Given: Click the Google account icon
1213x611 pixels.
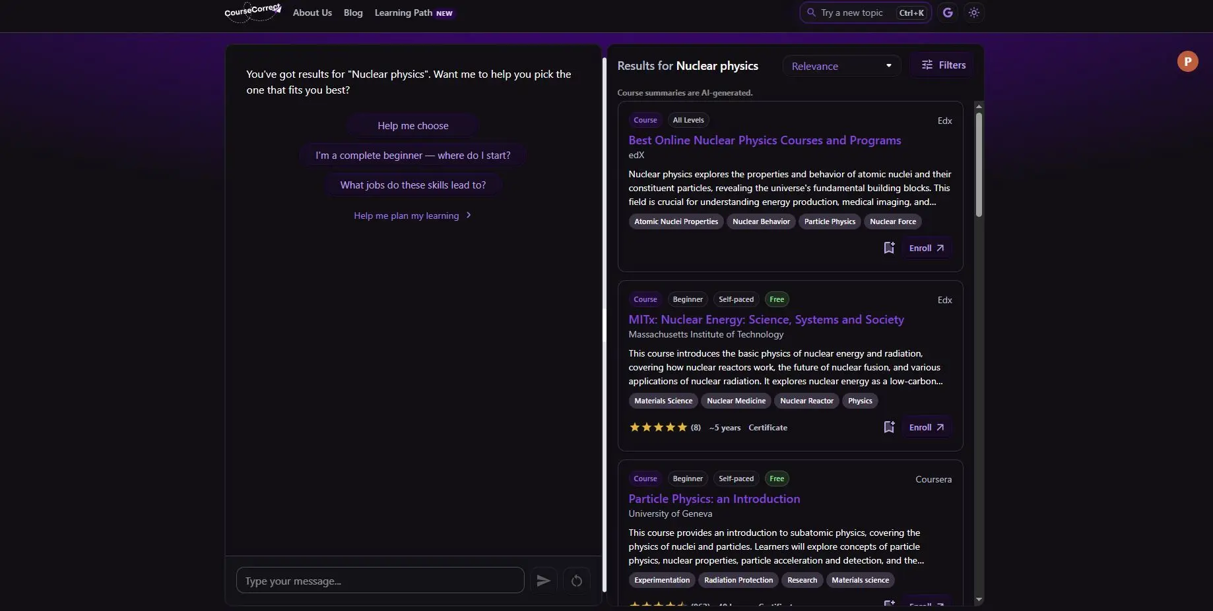Looking at the screenshot, I should 948,13.
